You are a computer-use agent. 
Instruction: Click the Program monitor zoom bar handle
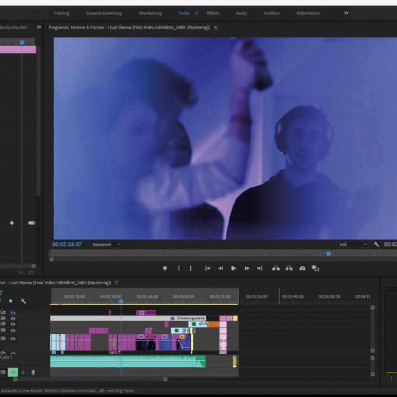pyautogui.click(x=51, y=259)
